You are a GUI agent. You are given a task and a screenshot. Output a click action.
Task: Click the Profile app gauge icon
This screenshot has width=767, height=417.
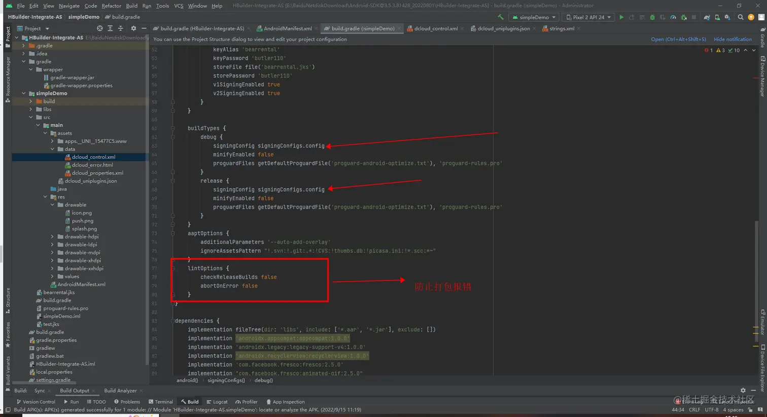click(x=673, y=17)
